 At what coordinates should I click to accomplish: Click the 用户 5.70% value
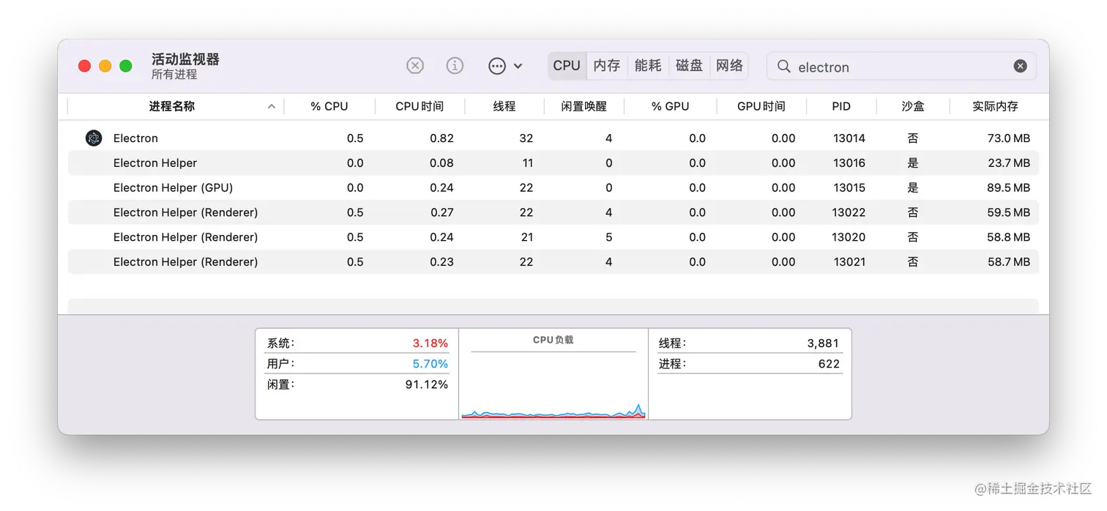coord(430,363)
